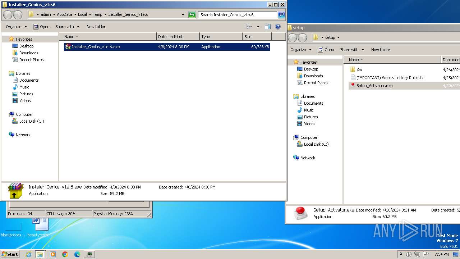Viewport: 460px width, 259px height.
Task: Click search magnifier in Installer_Genius window
Action: (281, 15)
